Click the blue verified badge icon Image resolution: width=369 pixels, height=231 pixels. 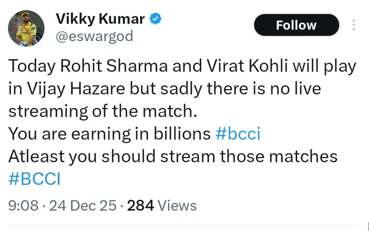point(155,19)
